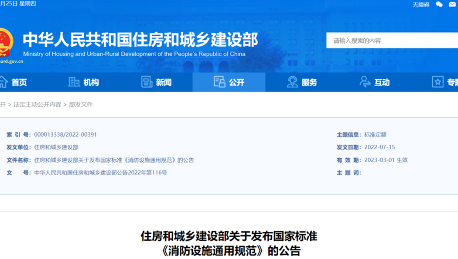
Task: Open the 首页 menu item
Action: tap(19, 83)
